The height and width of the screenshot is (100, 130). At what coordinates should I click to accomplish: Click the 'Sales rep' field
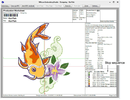108,21
